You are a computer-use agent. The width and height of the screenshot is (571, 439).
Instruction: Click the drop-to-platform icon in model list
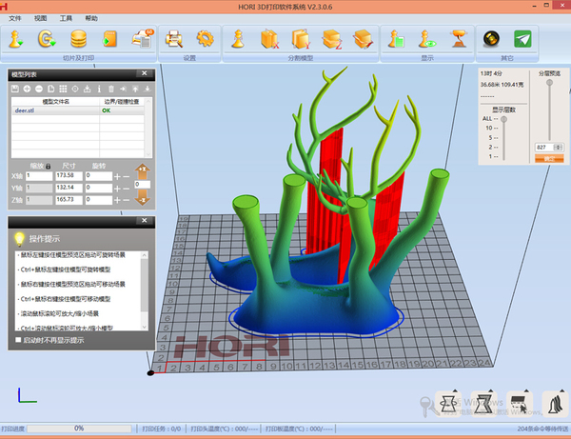tap(87, 89)
